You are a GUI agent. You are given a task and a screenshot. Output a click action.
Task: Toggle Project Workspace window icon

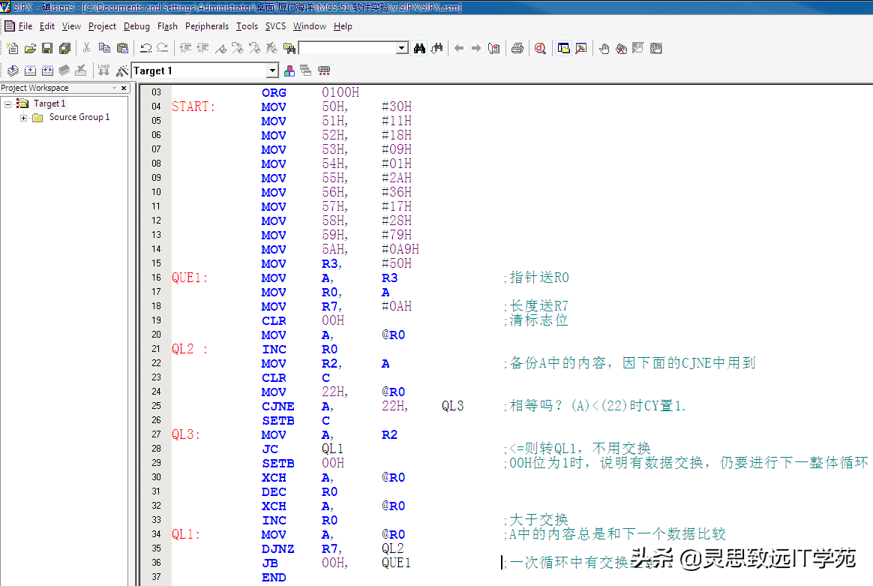(563, 49)
